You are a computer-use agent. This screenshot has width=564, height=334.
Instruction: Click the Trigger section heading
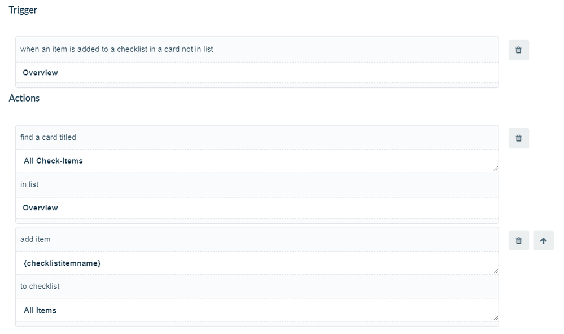(x=23, y=10)
